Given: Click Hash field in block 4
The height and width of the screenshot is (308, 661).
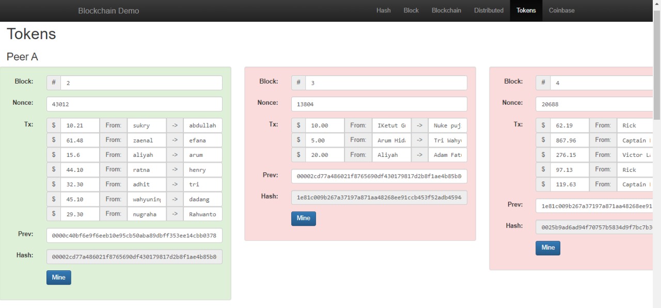Looking at the screenshot, I should (594, 227).
